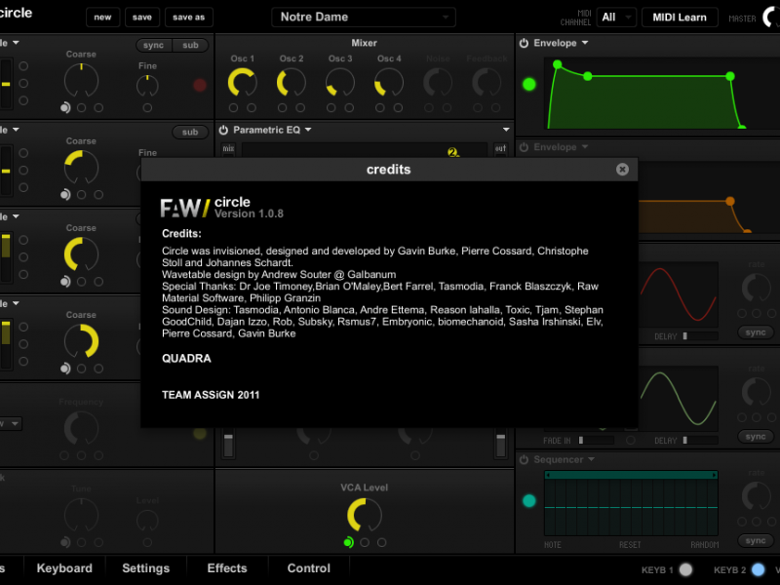Toggle the sync button beside the green LFO

(755, 436)
